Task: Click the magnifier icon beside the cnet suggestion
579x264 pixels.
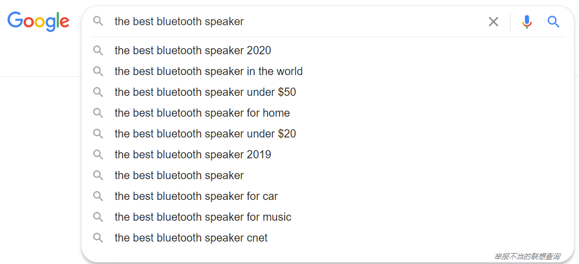Action: 98,238
